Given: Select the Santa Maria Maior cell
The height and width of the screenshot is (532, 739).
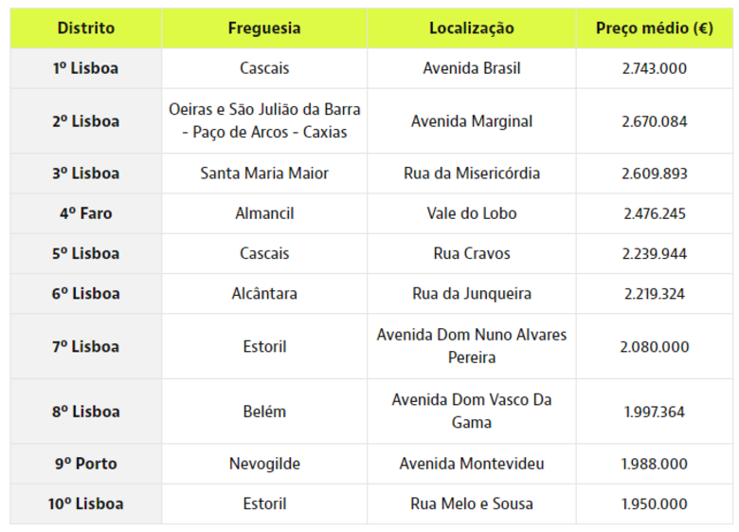Looking at the screenshot, I should 264,174.
